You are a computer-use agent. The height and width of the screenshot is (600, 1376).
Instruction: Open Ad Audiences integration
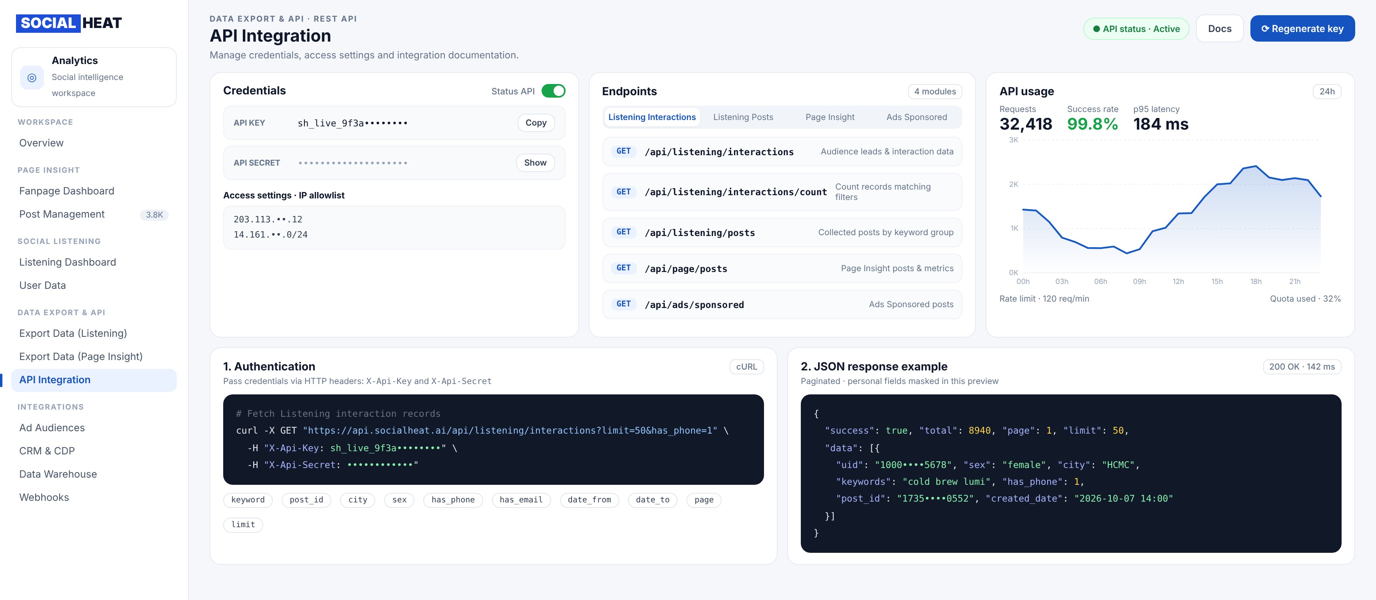point(94,428)
